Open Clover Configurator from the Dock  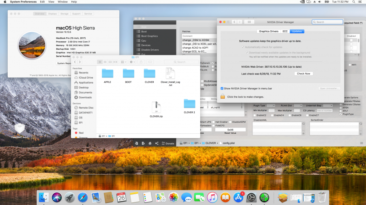click(264, 198)
